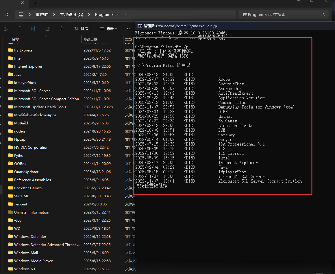Select the Uninstall Information folder icon

point(11,212)
